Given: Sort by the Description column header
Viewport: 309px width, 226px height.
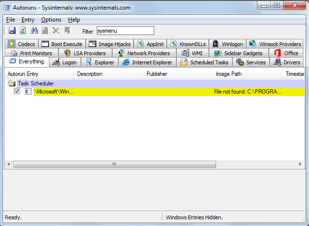Looking at the screenshot, I should (x=109, y=74).
